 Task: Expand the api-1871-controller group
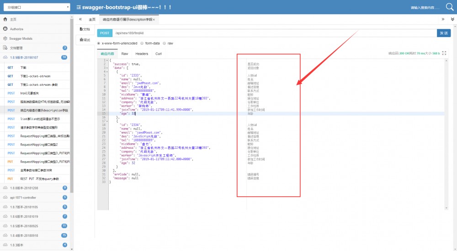pyautogui.click(x=35, y=198)
